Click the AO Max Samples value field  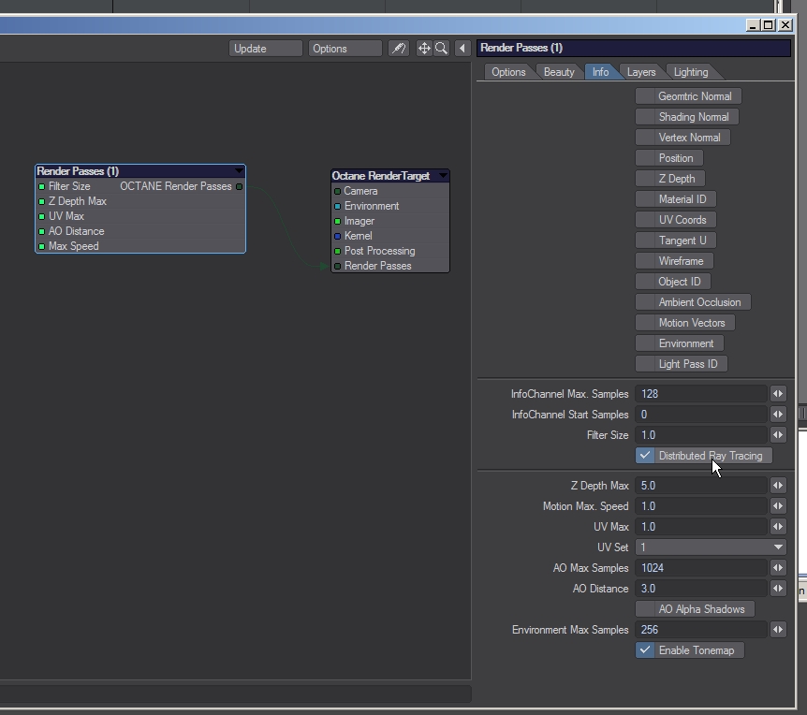click(x=701, y=568)
